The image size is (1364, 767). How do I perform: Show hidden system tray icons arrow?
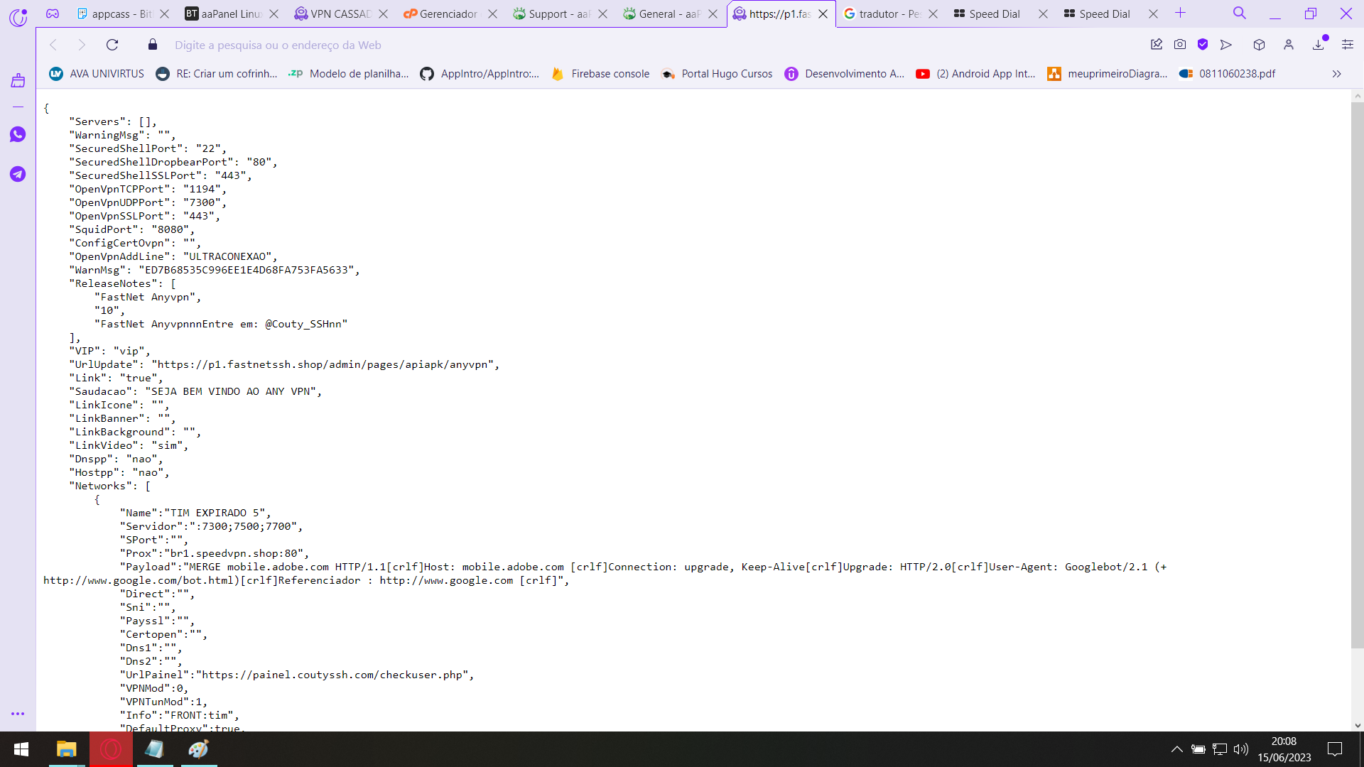point(1176,749)
